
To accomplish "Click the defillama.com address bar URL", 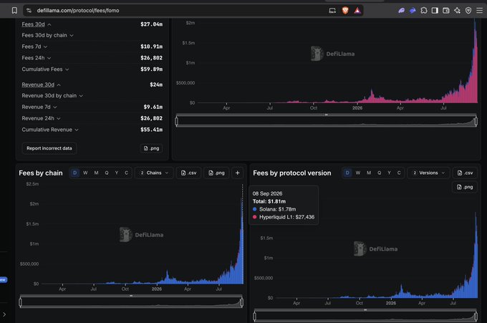I will (x=78, y=11).
